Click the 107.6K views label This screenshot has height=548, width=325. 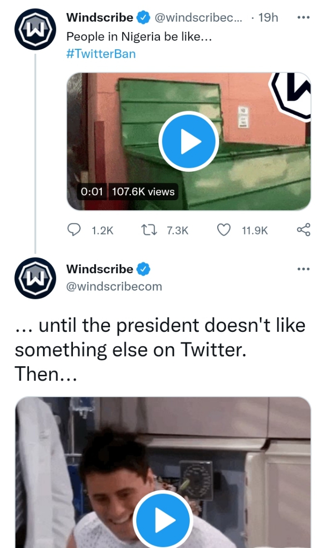click(143, 192)
